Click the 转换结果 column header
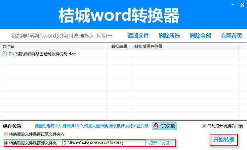The width and height of the screenshot is (247, 150). click(x=119, y=46)
